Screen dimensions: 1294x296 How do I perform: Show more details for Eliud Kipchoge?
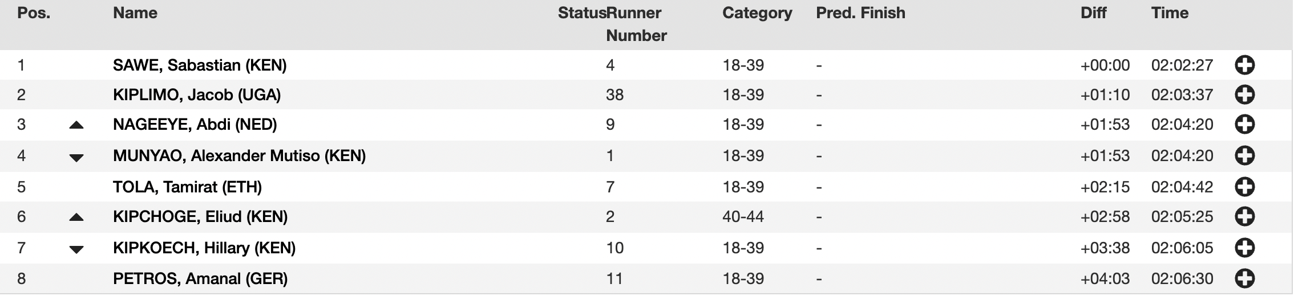pyautogui.click(x=1244, y=217)
